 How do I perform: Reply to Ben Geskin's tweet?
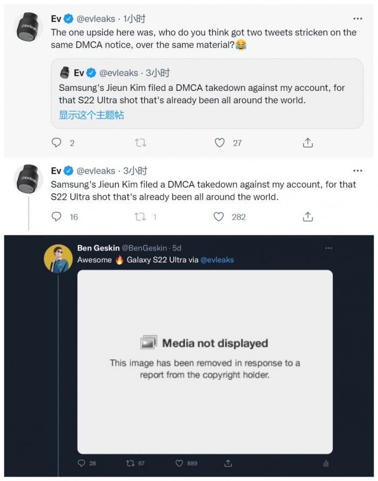point(82,464)
